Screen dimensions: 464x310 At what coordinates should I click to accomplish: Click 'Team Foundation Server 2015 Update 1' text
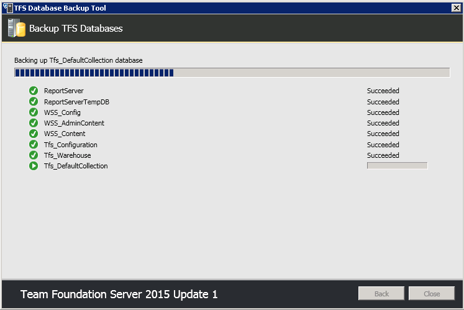pyautogui.click(x=119, y=294)
